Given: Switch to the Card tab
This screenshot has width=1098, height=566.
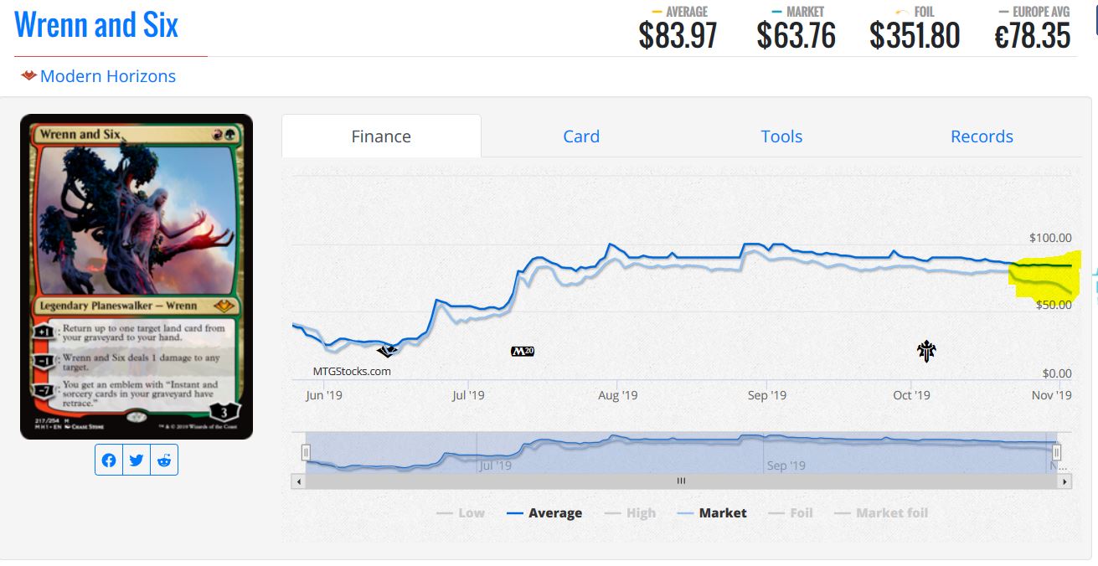Looking at the screenshot, I should (x=581, y=136).
